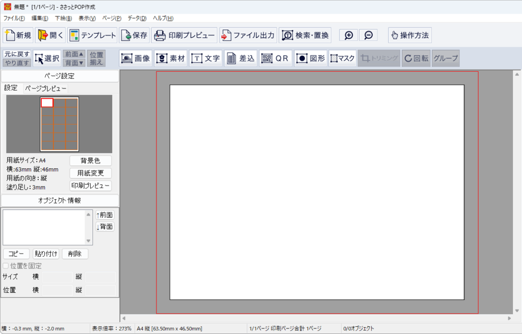This screenshot has width=522, height=334.
Task: Choose the 文字 text tool
Action: pos(205,58)
